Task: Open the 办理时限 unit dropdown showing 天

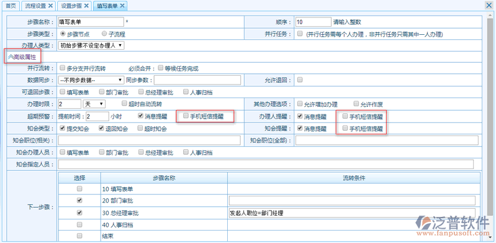Action: [x=94, y=104]
